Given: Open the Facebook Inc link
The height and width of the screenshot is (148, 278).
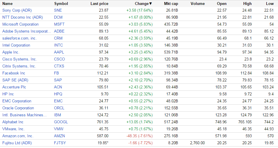Looking at the screenshot, I should [14, 73].
